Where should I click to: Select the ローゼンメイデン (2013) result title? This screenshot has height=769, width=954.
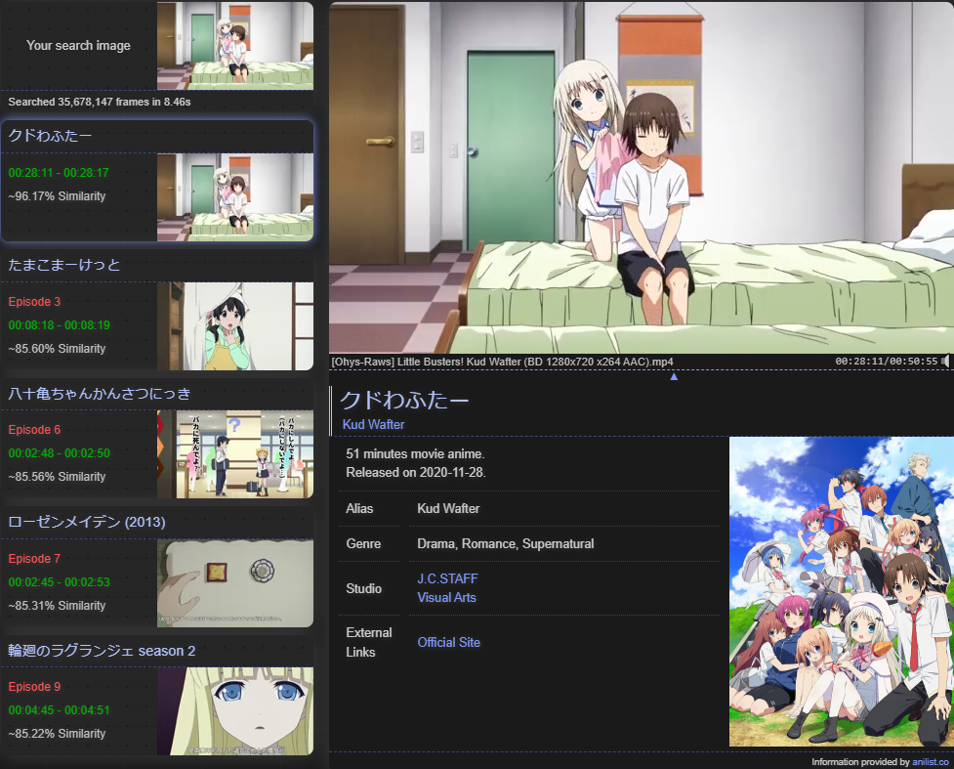pos(86,522)
